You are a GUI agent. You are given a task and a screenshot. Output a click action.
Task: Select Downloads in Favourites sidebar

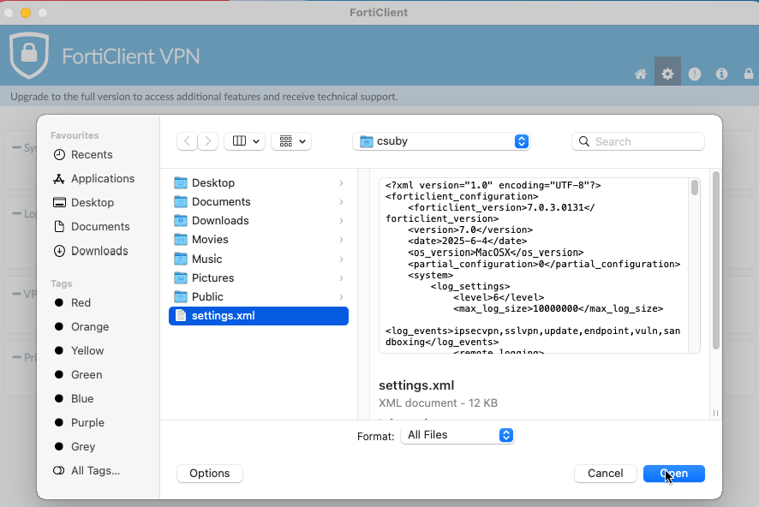[x=91, y=251]
